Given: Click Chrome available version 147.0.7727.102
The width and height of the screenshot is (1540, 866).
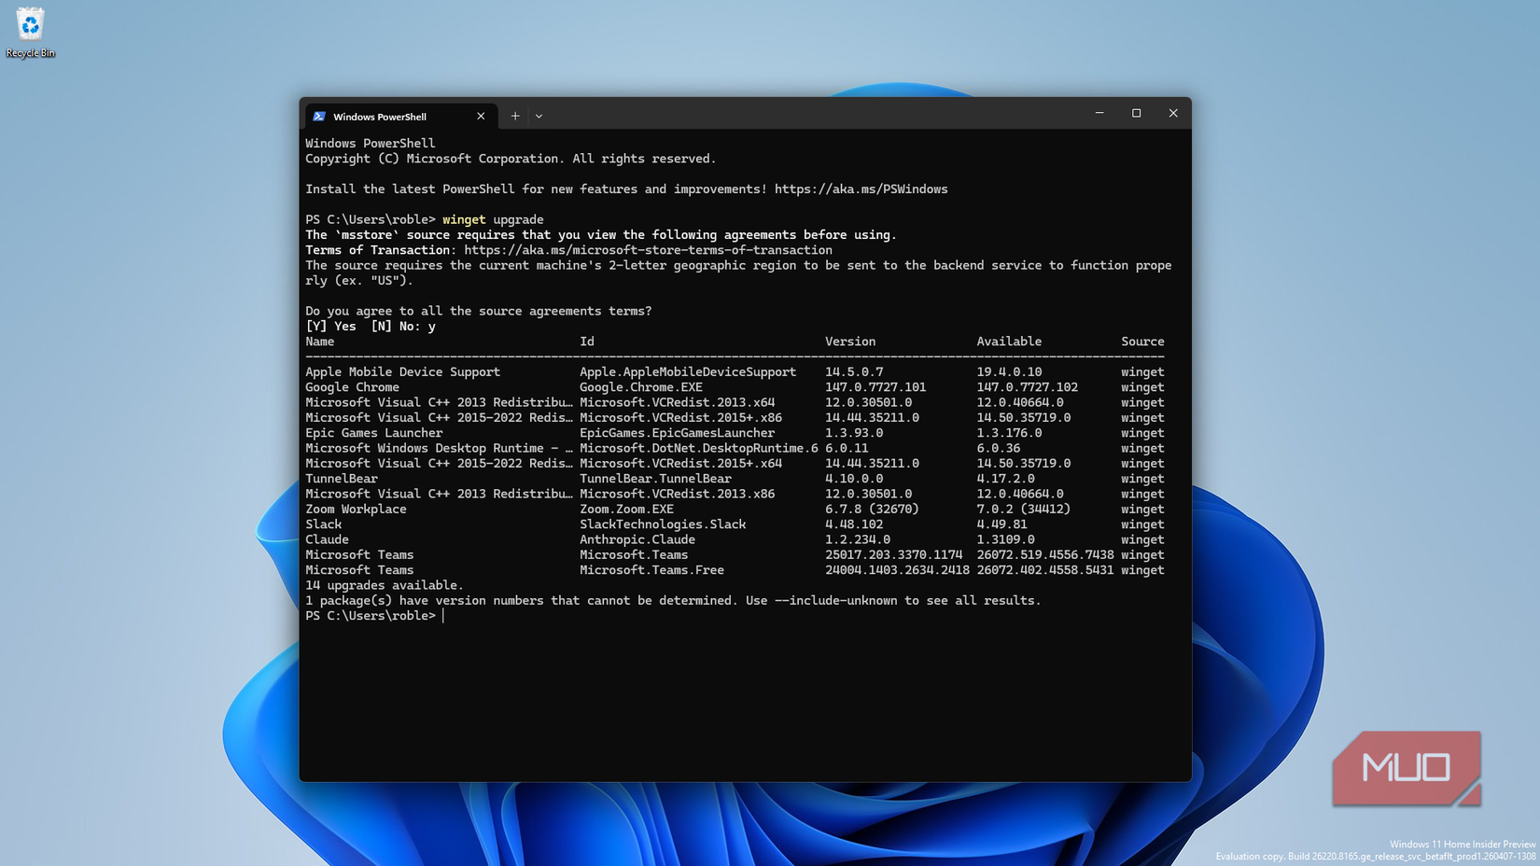Looking at the screenshot, I should 1027,387.
